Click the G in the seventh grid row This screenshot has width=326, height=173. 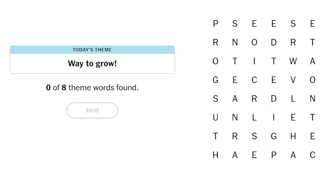[x=274, y=136]
